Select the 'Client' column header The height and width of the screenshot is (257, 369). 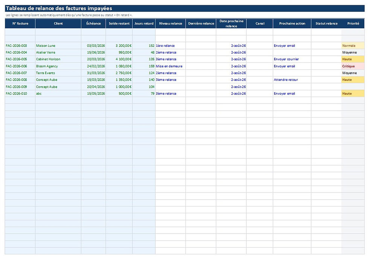tap(58, 23)
